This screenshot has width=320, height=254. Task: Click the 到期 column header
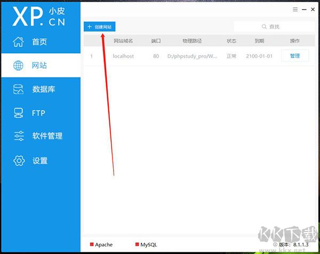pyautogui.click(x=259, y=41)
